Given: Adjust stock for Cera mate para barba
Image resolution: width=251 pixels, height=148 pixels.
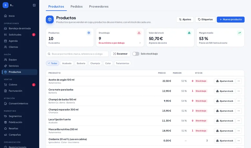Looking at the screenshot, I should coord(224,91).
